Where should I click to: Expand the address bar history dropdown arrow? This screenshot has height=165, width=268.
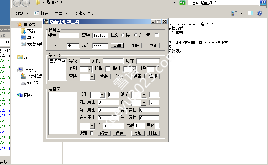[x=174, y=3]
